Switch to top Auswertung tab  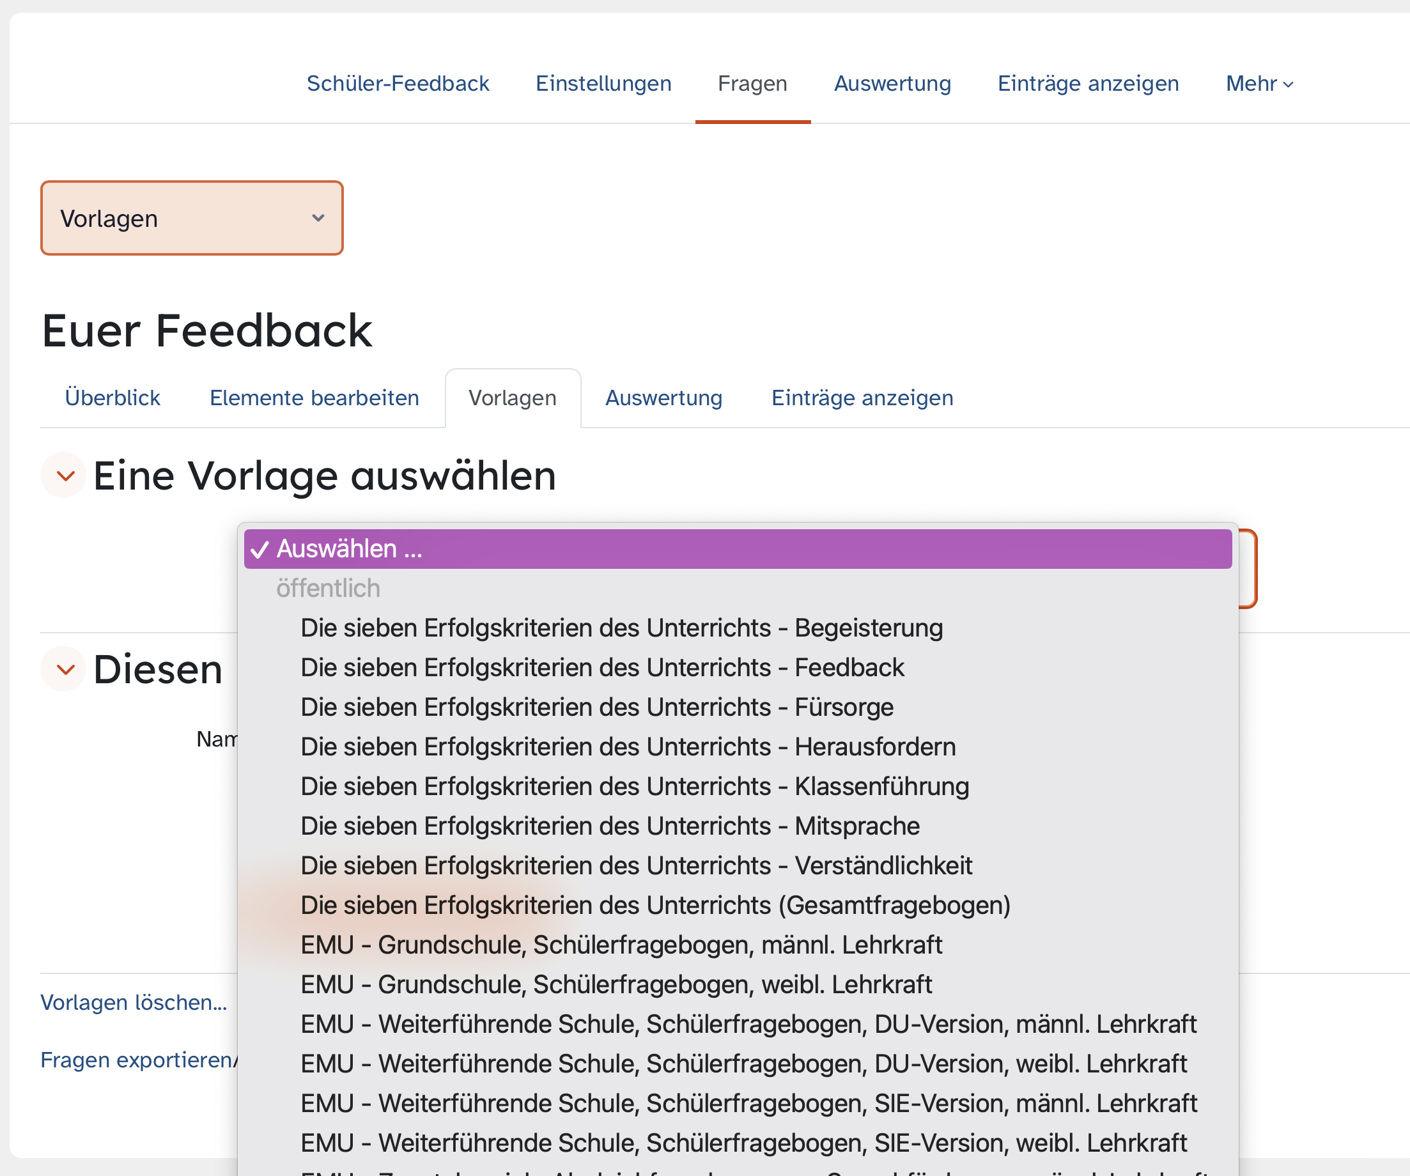(x=892, y=83)
